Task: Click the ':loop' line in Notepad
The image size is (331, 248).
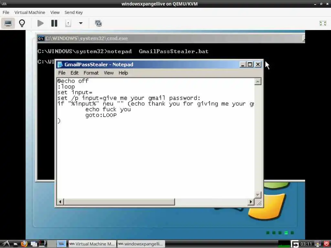Action: pos(66,87)
